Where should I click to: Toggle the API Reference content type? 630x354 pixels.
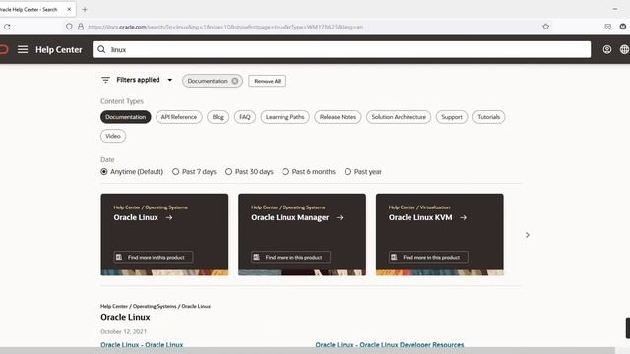coord(179,117)
